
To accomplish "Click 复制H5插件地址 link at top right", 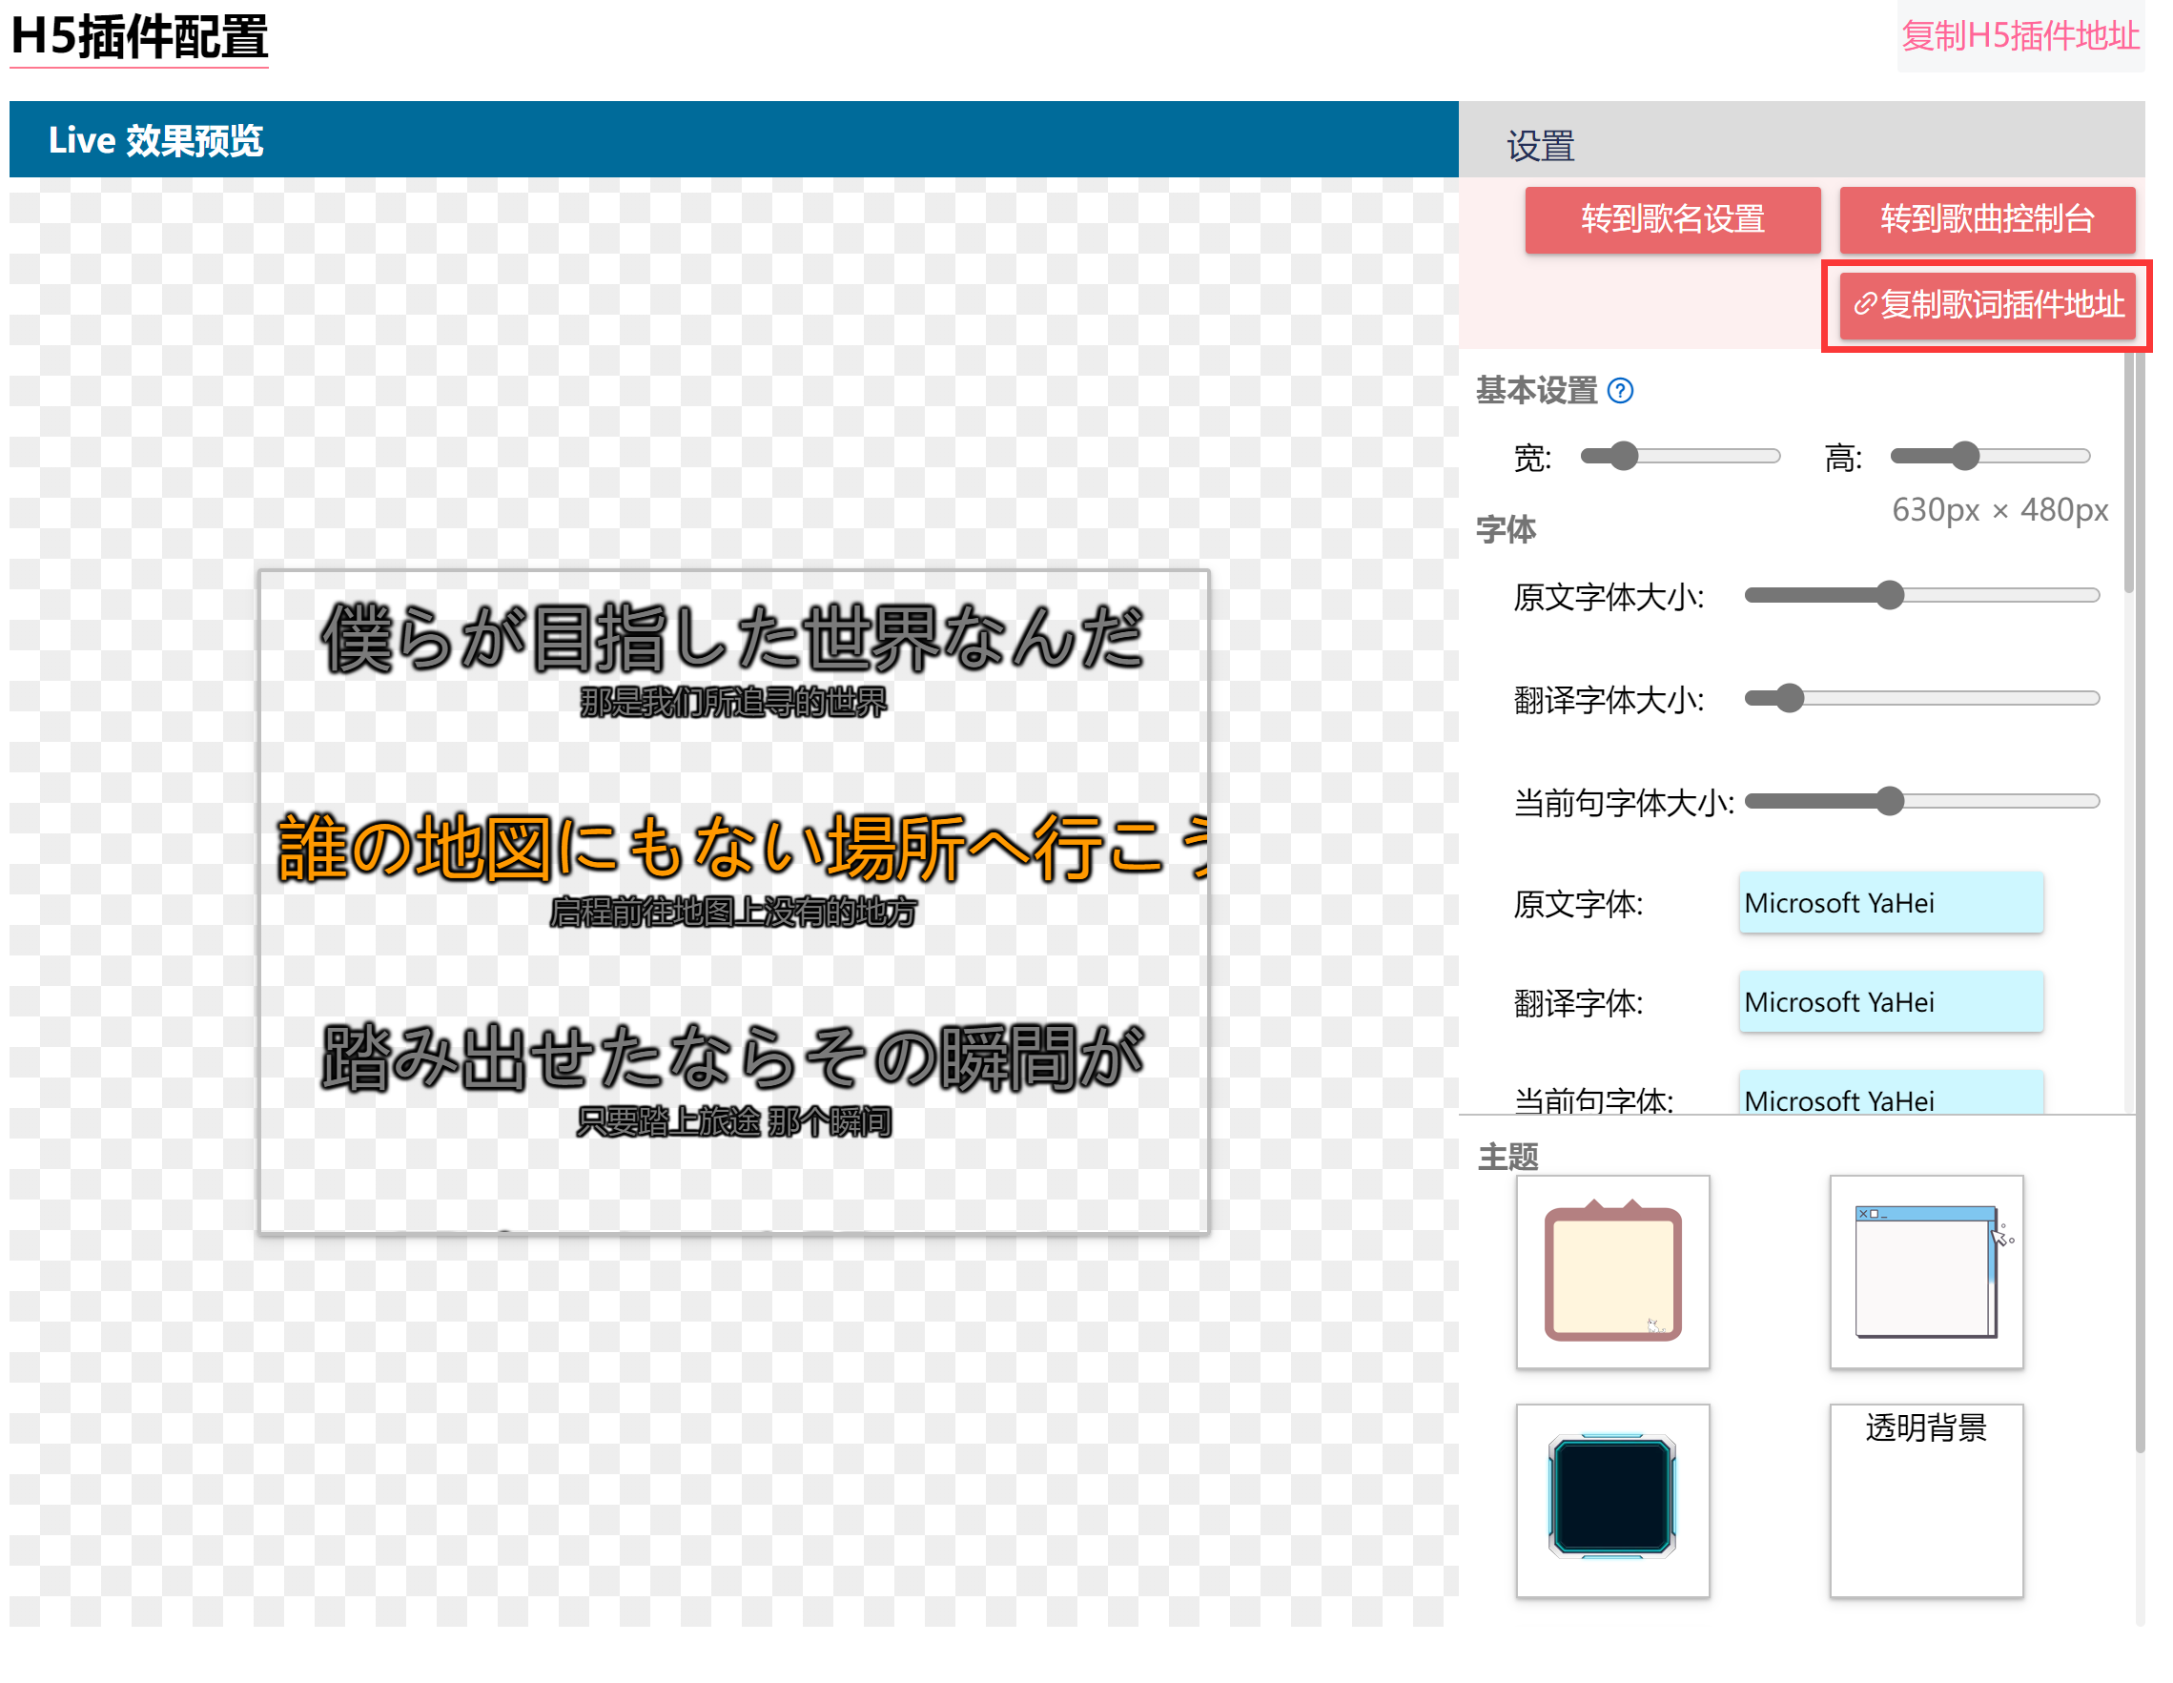I will pos(2019,36).
